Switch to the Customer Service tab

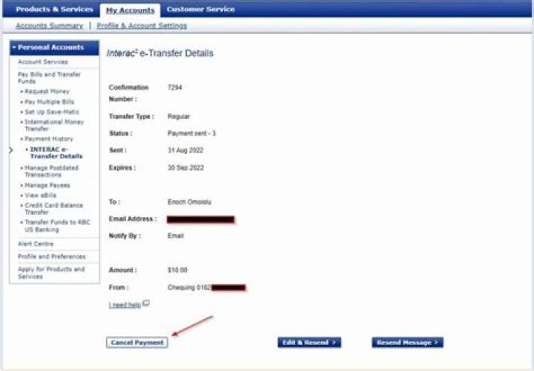pyautogui.click(x=200, y=10)
